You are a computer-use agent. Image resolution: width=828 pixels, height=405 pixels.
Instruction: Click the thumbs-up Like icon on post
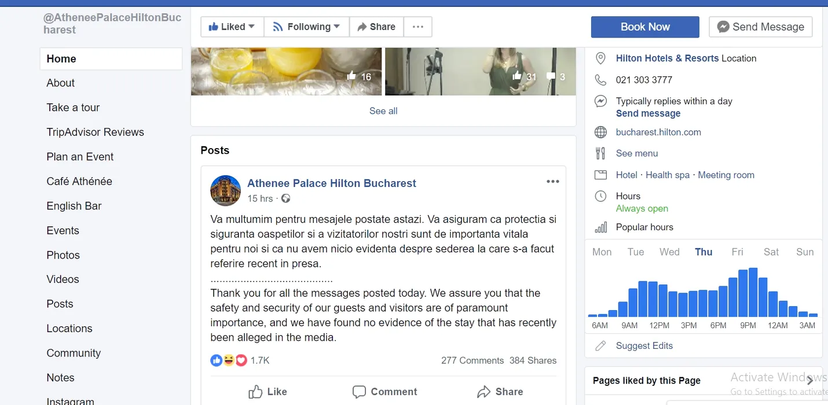click(x=255, y=392)
